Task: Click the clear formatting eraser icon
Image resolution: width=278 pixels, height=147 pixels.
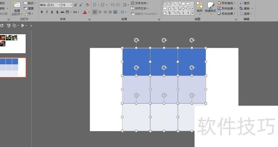Action: [87, 5]
